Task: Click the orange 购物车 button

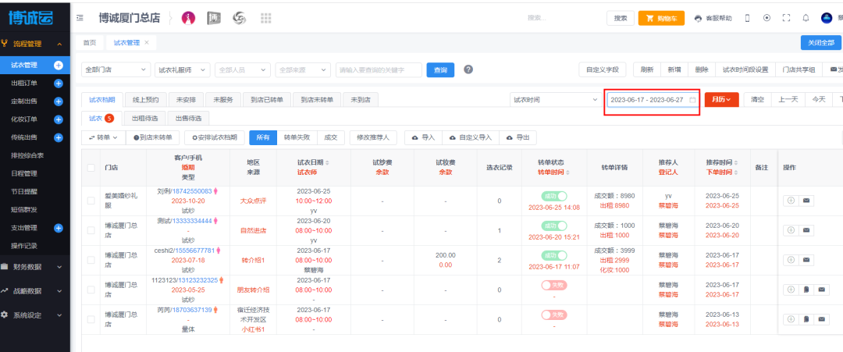Action: 661,18
